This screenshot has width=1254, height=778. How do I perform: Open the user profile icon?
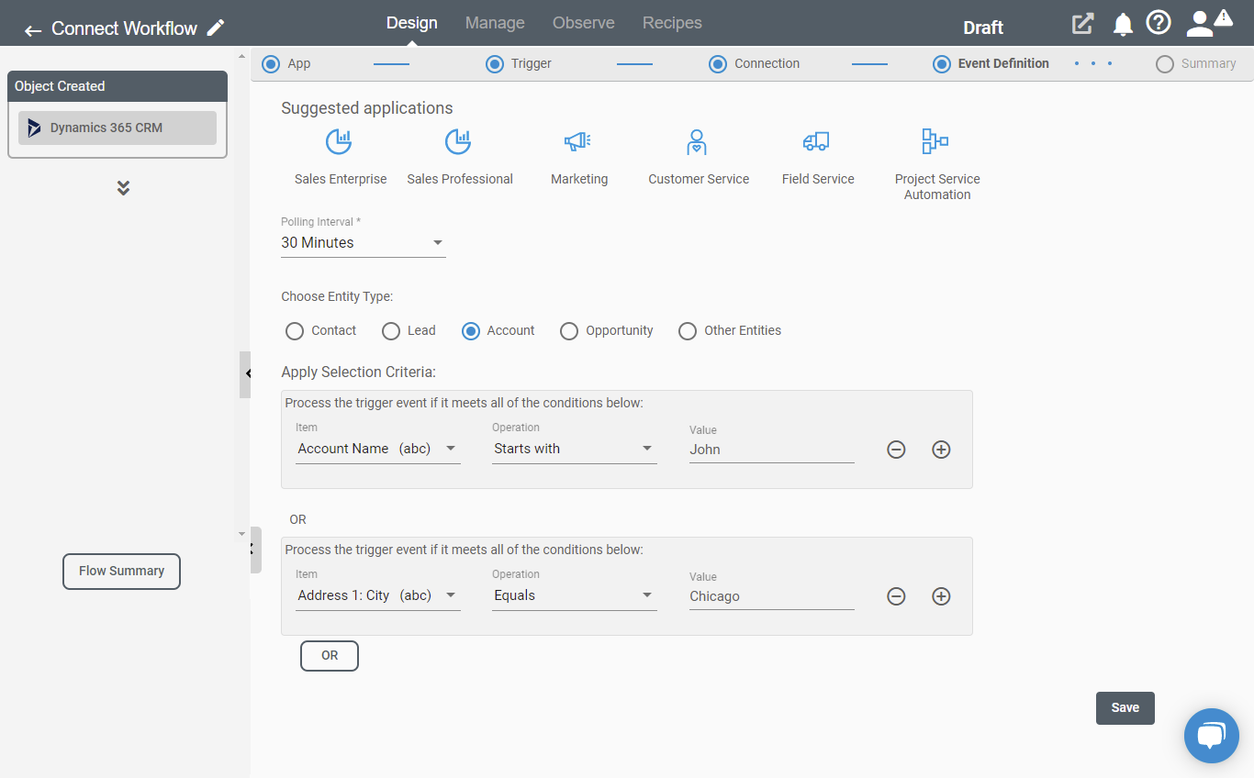(x=1200, y=24)
